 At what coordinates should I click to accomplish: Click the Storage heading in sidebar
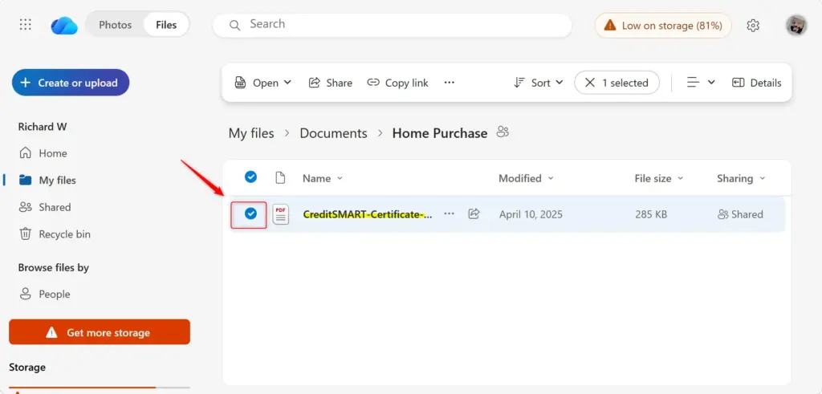tap(26, 368)
